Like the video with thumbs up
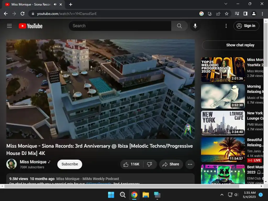Image resolution: width=268 pixels, height=201 pixels. tap(131, 164)
